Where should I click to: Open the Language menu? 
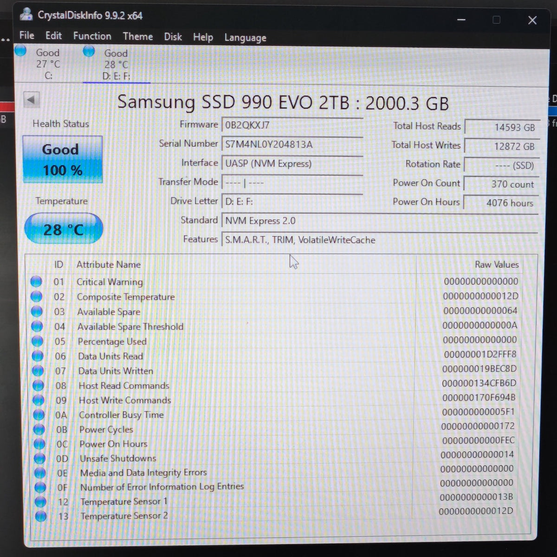tap(245, 38)
